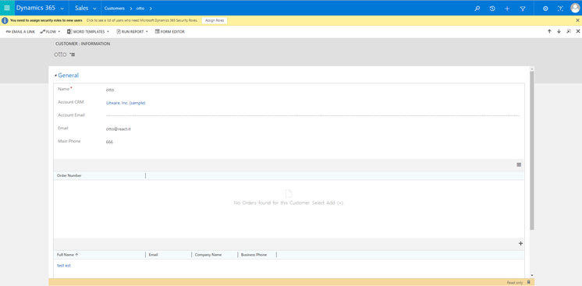Open the Form Editor

coord(169,32)
